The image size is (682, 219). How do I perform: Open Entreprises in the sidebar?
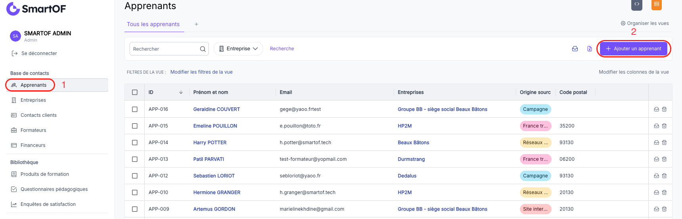pyautogui.click(x=33, y=100)
